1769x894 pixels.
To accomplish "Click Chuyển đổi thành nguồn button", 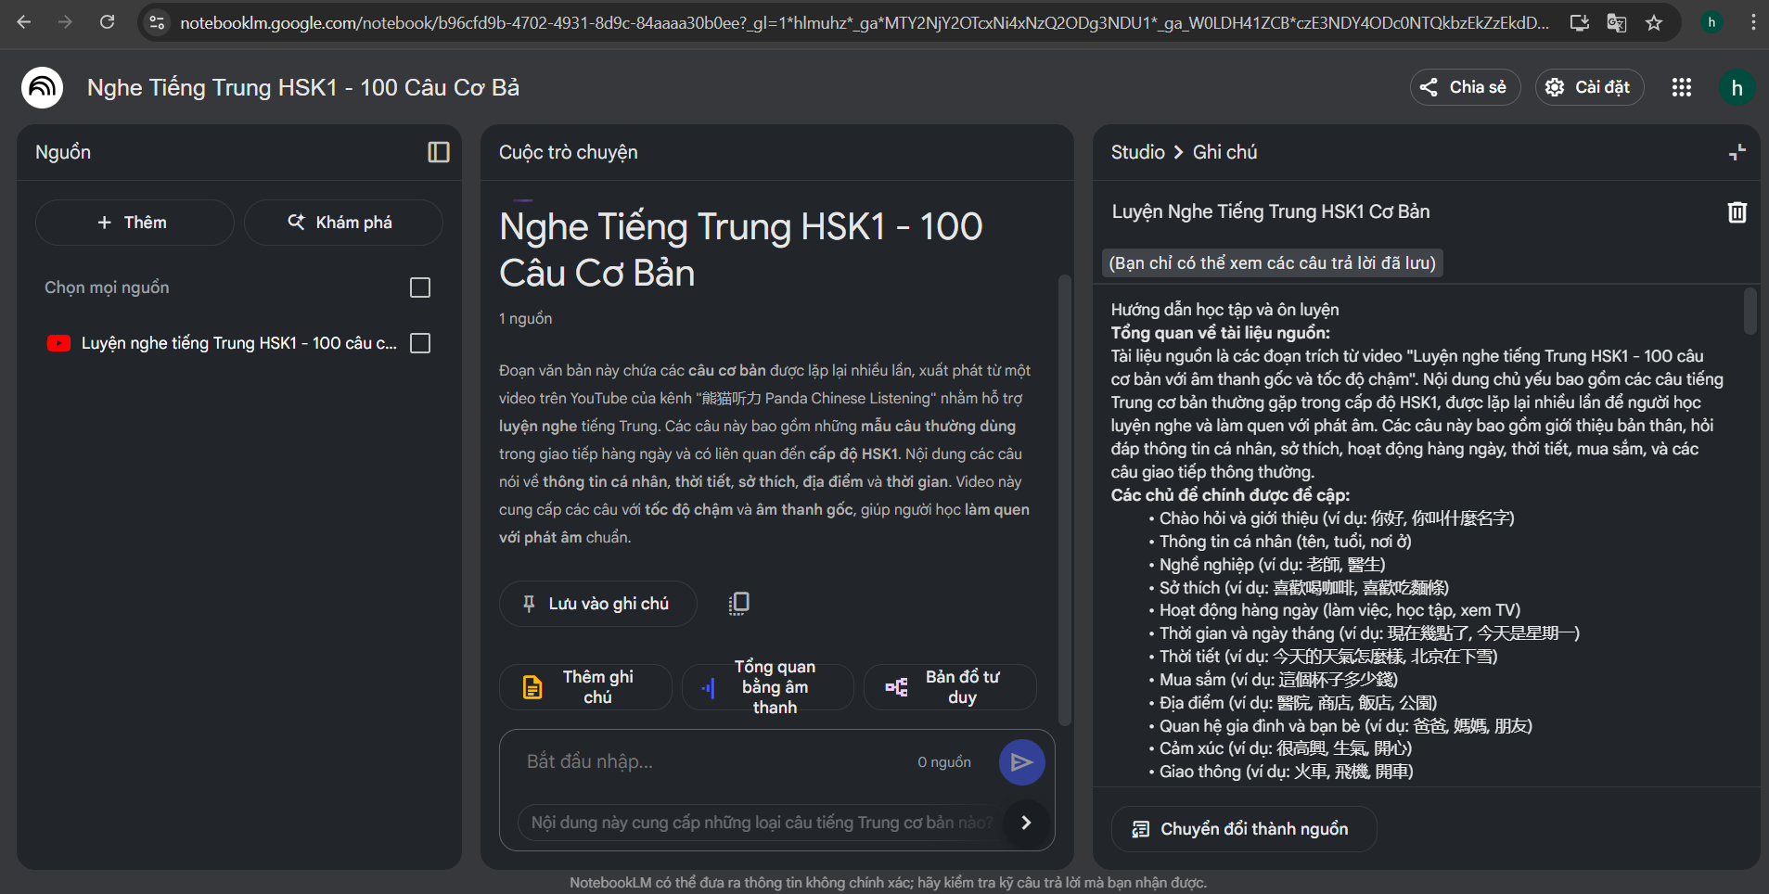I will coord(1244,829).
